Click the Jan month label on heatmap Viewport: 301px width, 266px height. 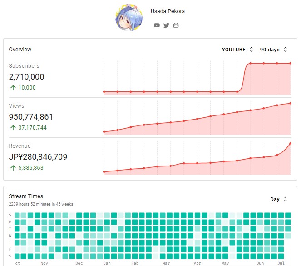(107, 263)
